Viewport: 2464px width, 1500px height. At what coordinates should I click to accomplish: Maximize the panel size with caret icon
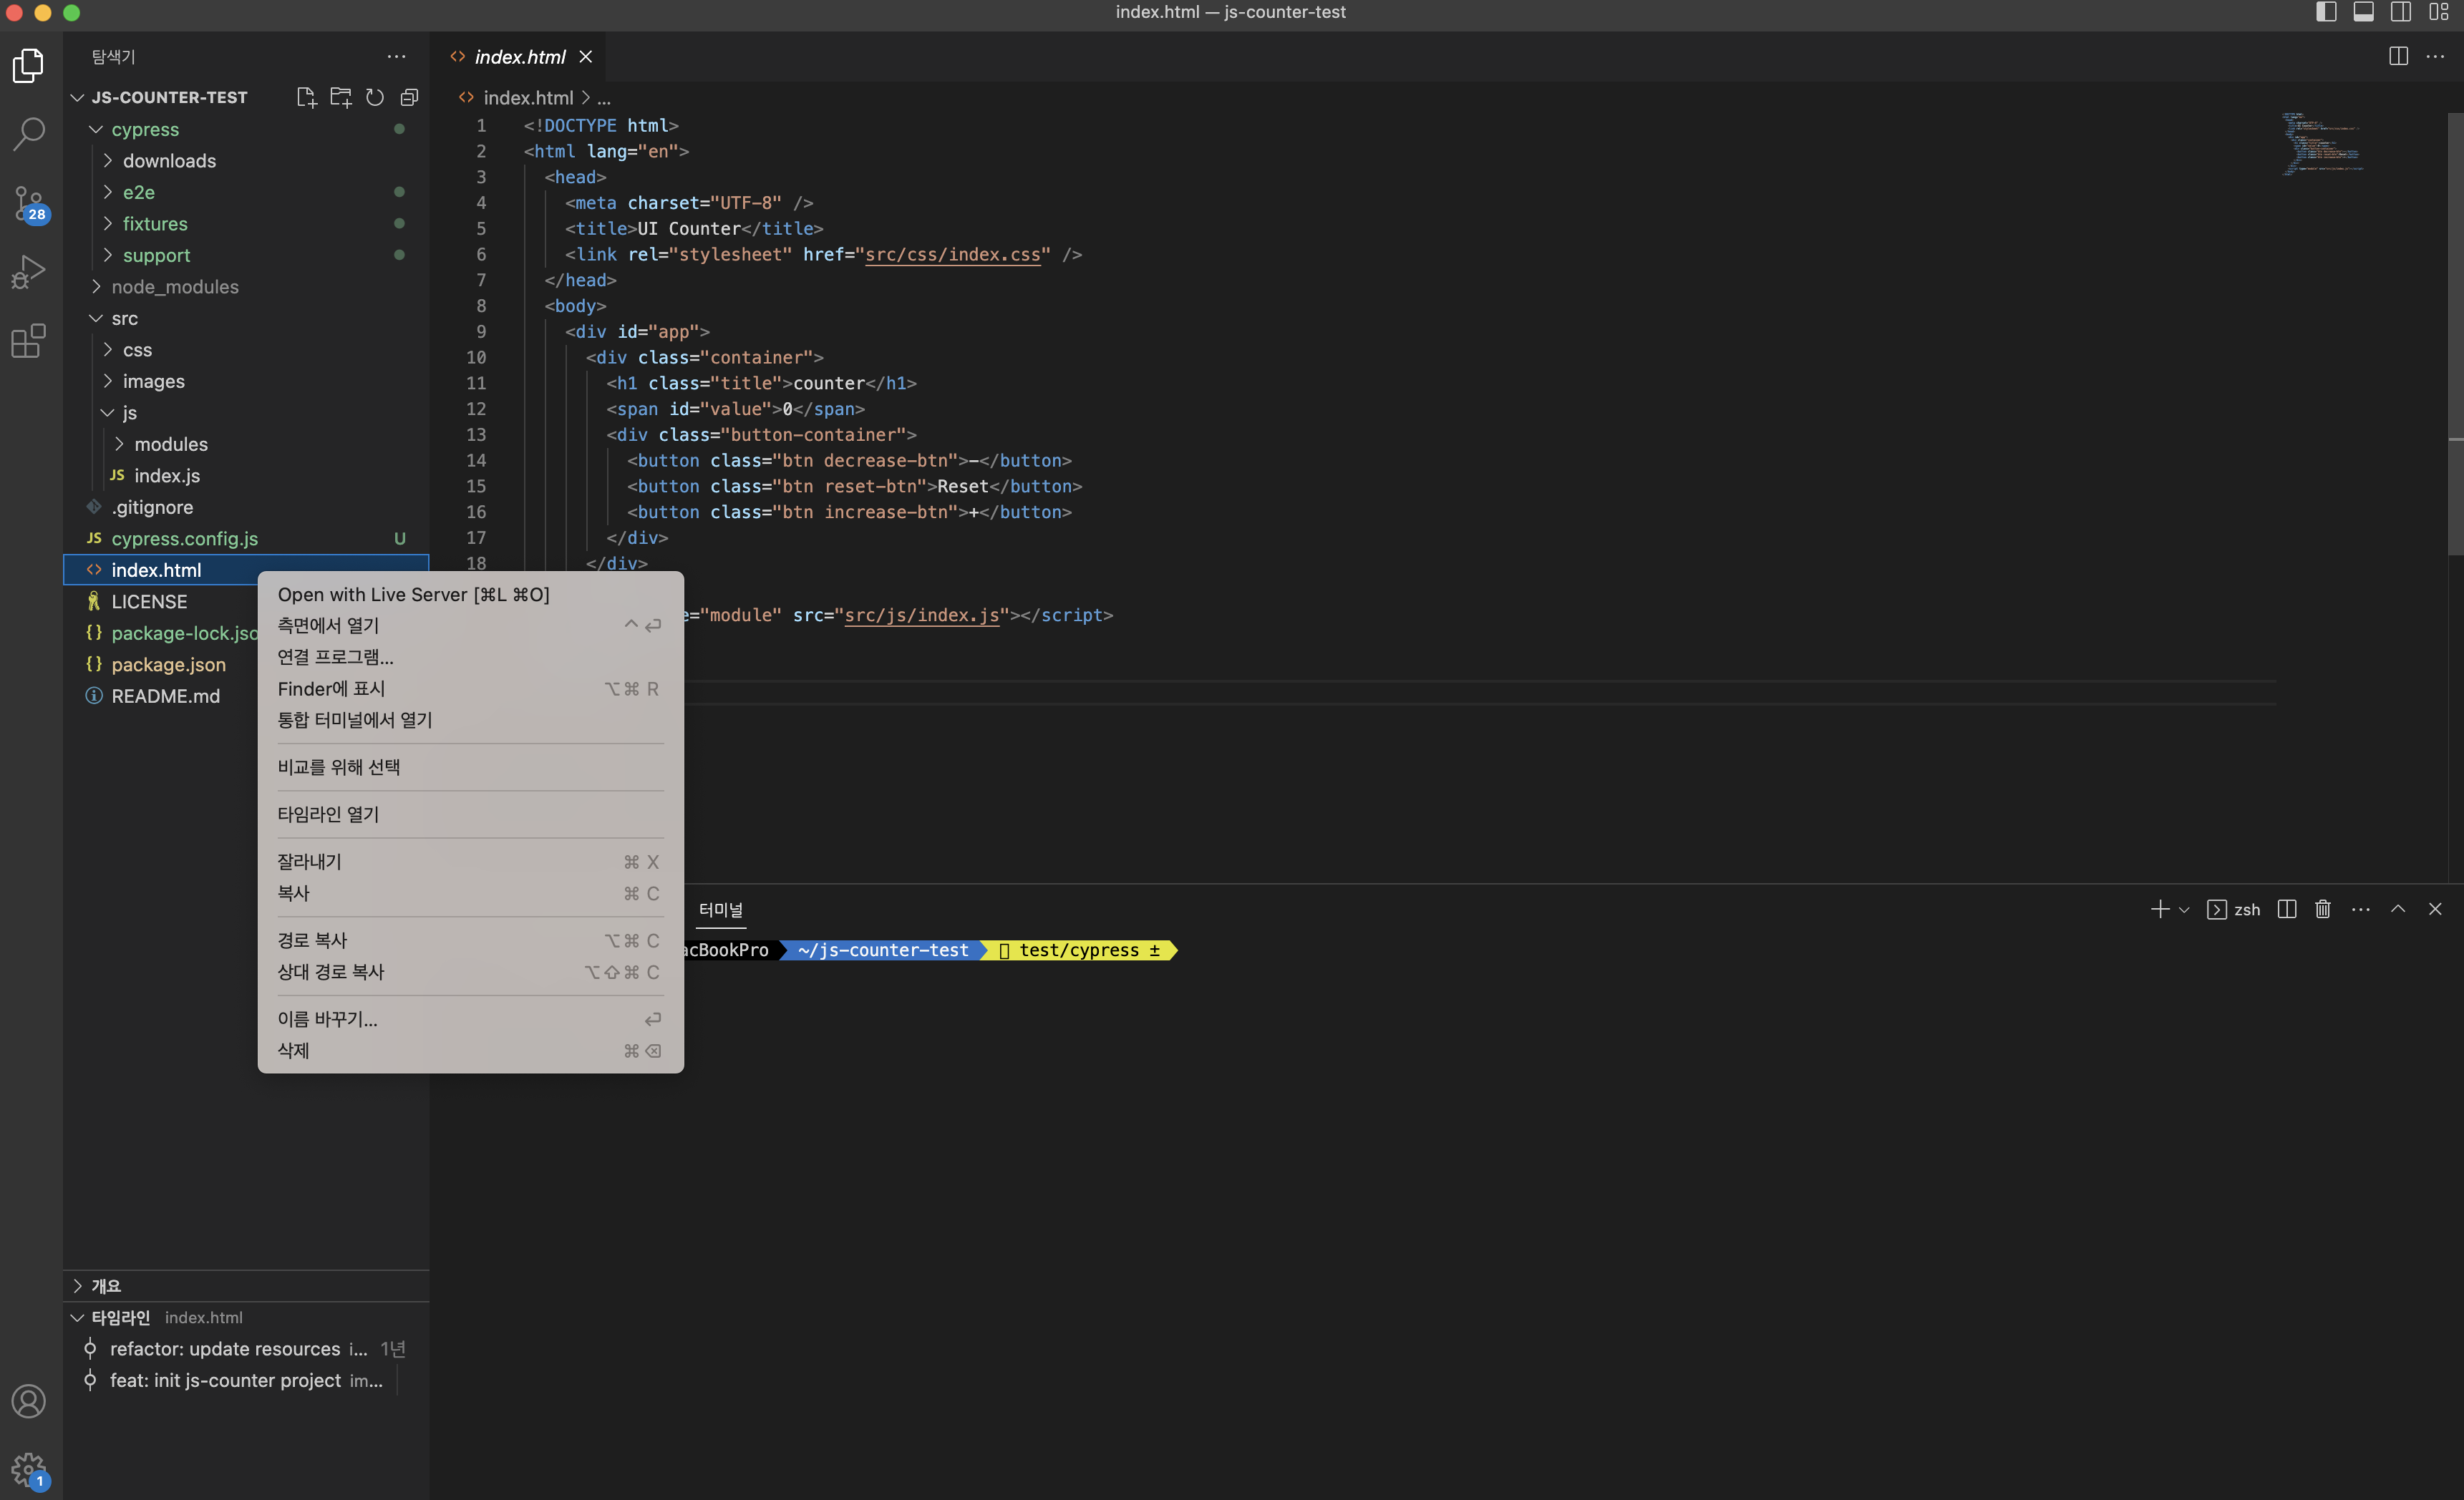(2398, 909)
